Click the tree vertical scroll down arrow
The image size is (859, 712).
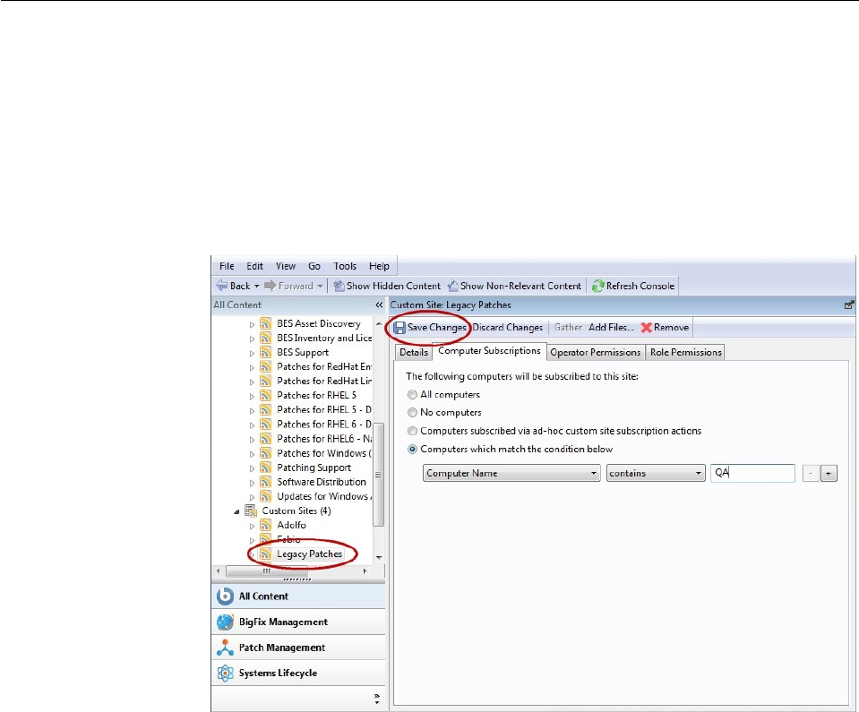point(379,558)
